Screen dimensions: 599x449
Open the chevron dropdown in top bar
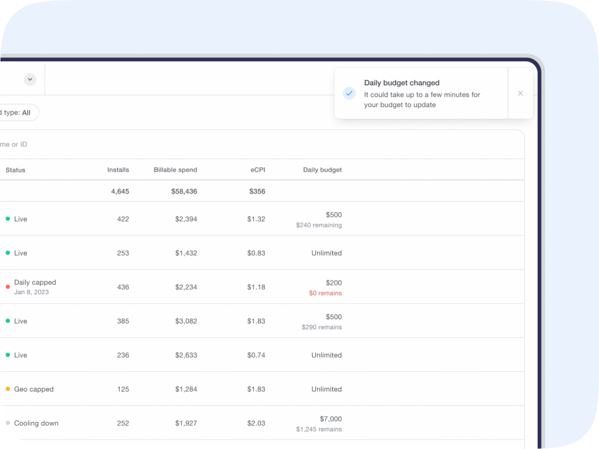tap(30, 80)
